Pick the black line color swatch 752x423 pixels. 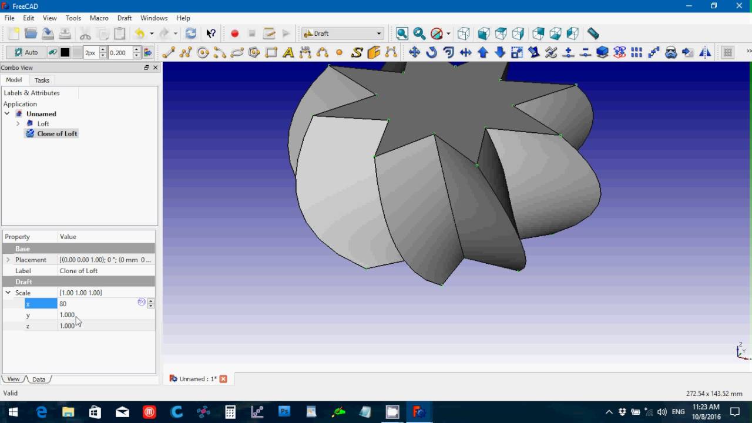pyautogui.click(x=65, y=52)
